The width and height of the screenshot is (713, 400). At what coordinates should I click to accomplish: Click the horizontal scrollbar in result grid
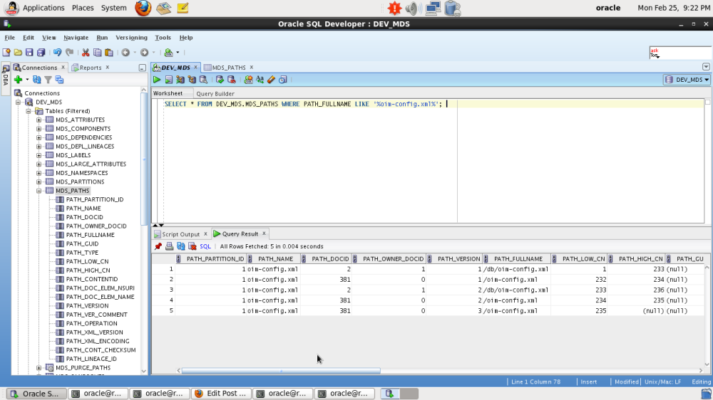point(281,371)
